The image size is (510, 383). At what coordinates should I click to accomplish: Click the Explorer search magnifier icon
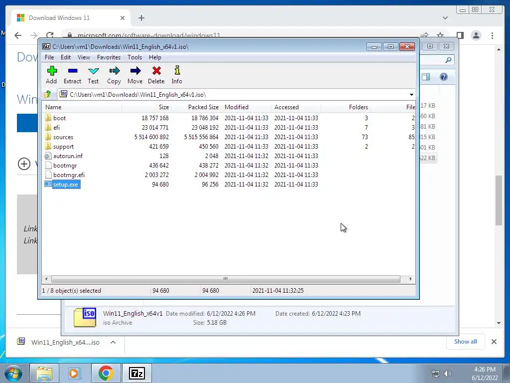point(448,60)
